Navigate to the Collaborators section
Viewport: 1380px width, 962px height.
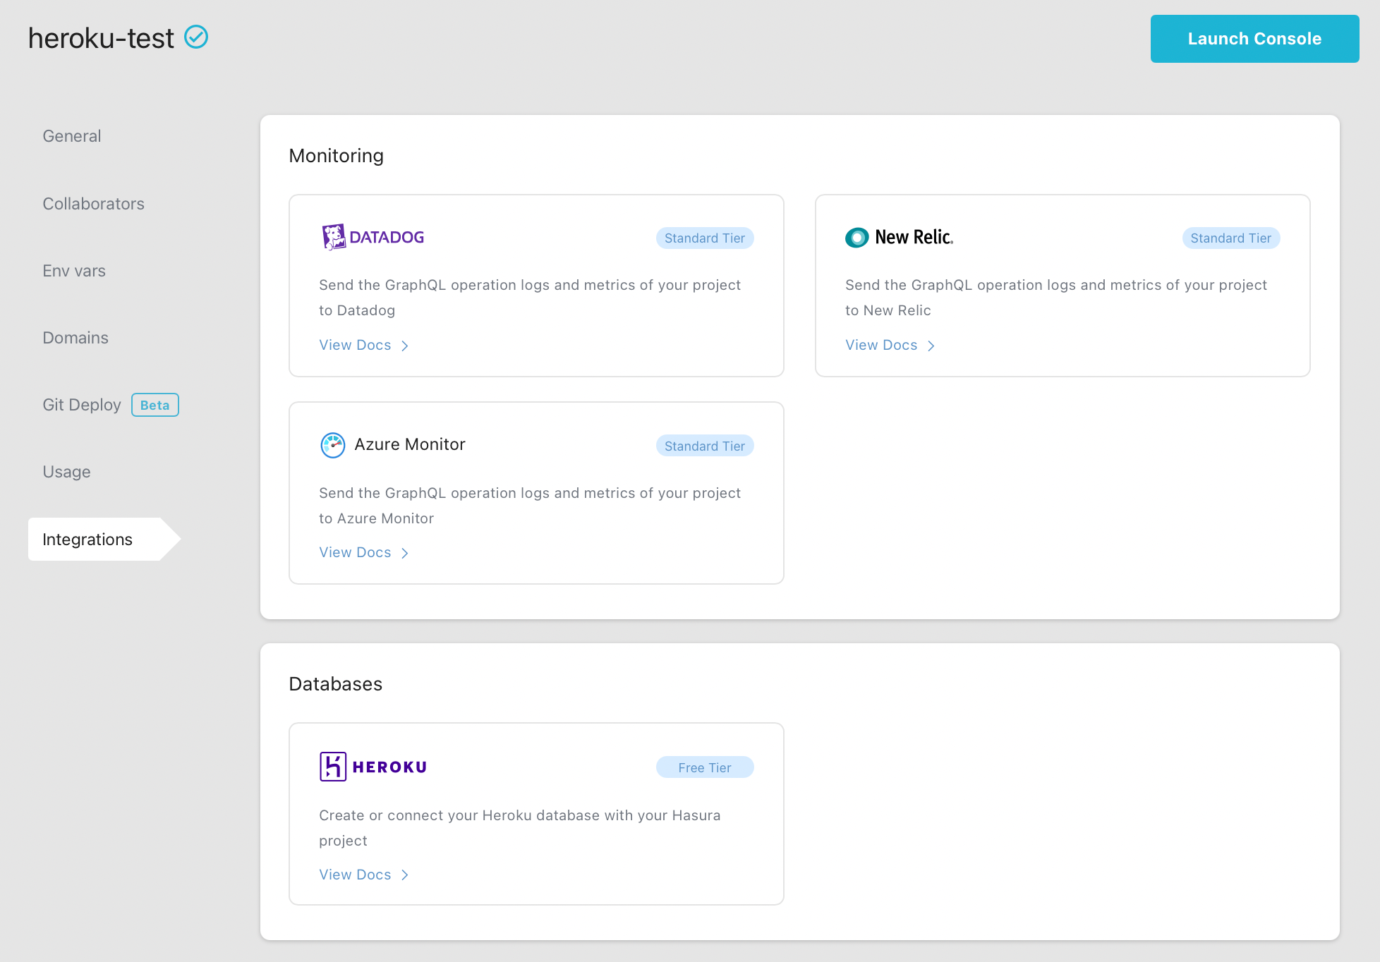(93, 203)
